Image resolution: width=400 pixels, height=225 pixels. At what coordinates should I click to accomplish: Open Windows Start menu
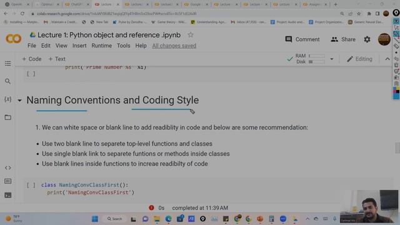95,219
